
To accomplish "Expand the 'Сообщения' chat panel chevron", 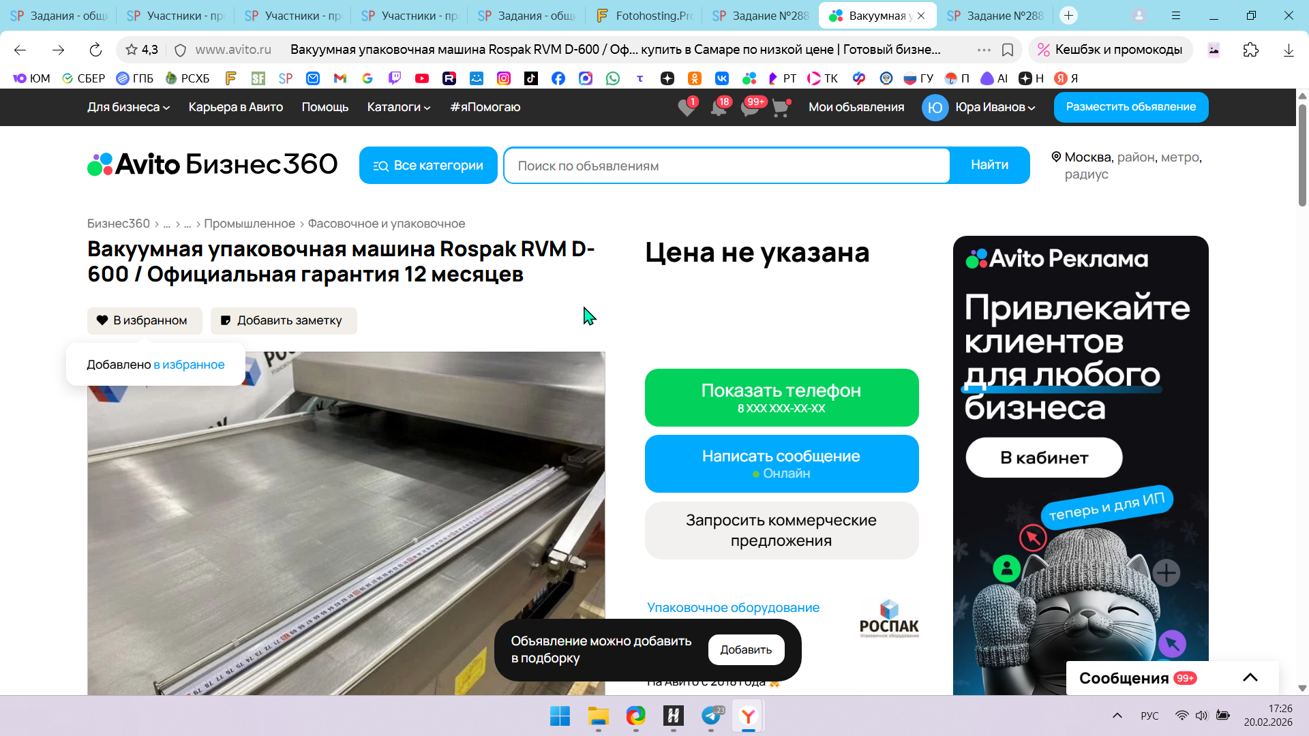I will pos(1250,677).
